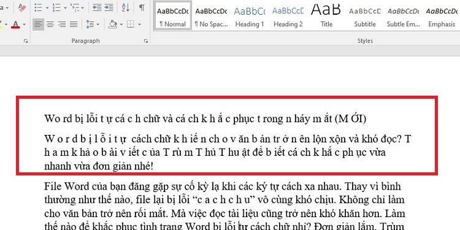
Task: Apply the Normal style
Action: 172,15
